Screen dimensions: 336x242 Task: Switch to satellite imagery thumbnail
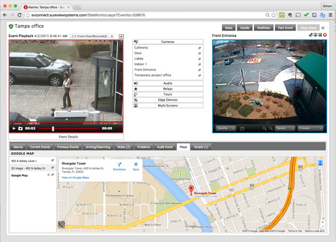point(61,224)
